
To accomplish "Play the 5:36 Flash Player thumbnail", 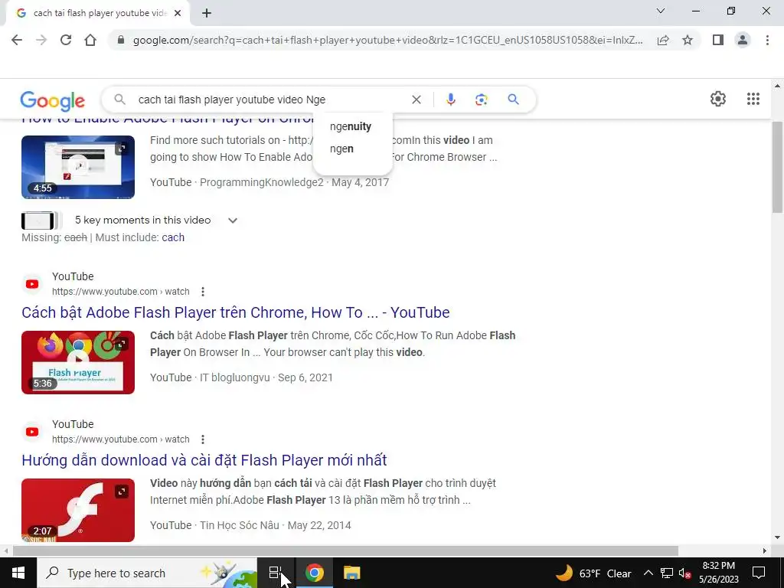I will point(78,362).
